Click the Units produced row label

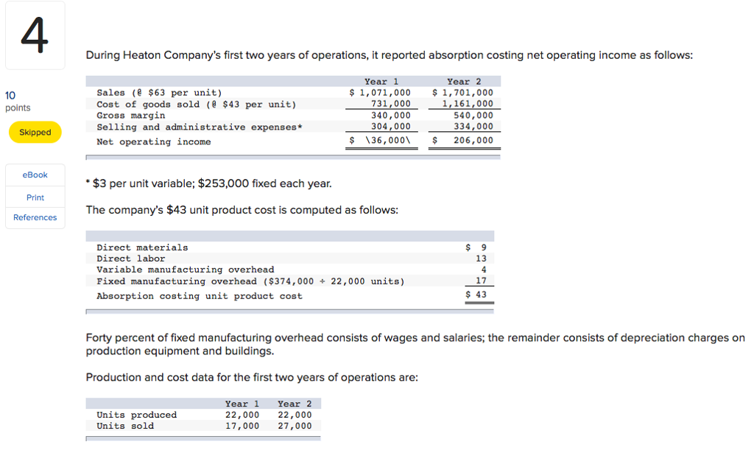[x=137, y=415]
